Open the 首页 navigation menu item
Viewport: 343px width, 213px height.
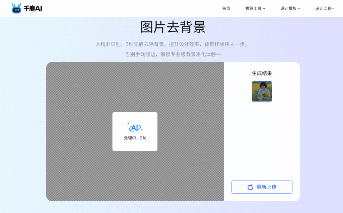tap(225, 8)
